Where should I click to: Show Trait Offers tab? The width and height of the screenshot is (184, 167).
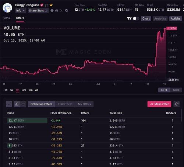[65, 104]
